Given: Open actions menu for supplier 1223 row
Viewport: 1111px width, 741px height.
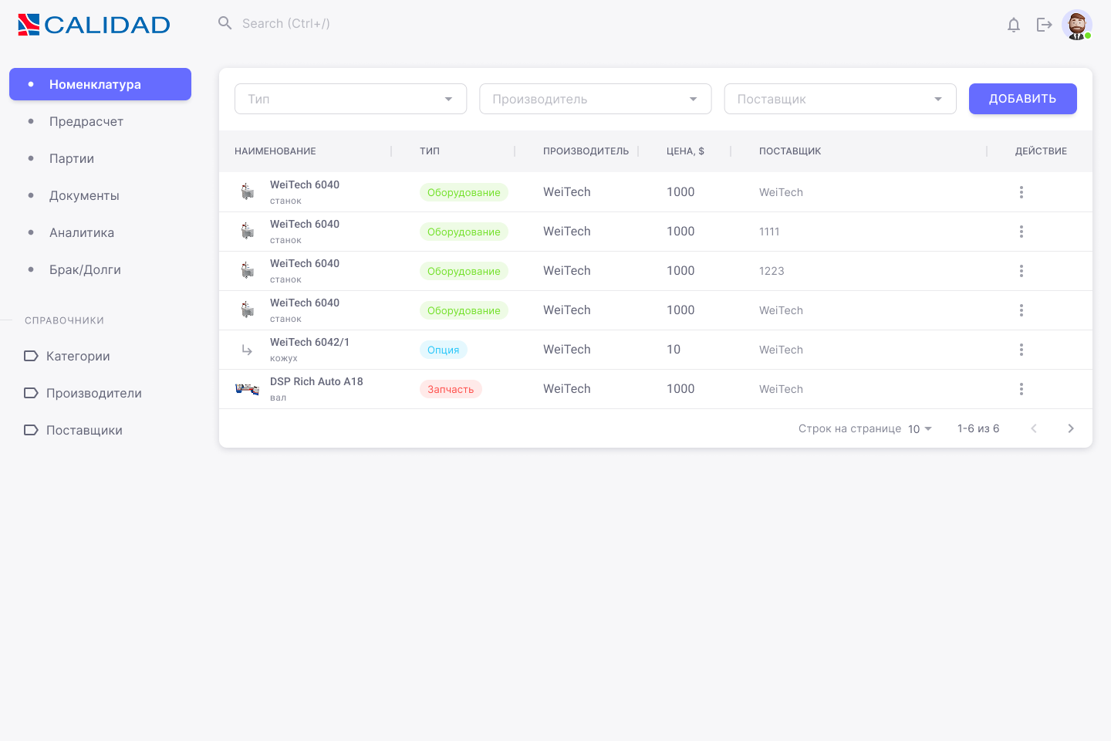Looking at the screenshot, I should coord(1022,271).
